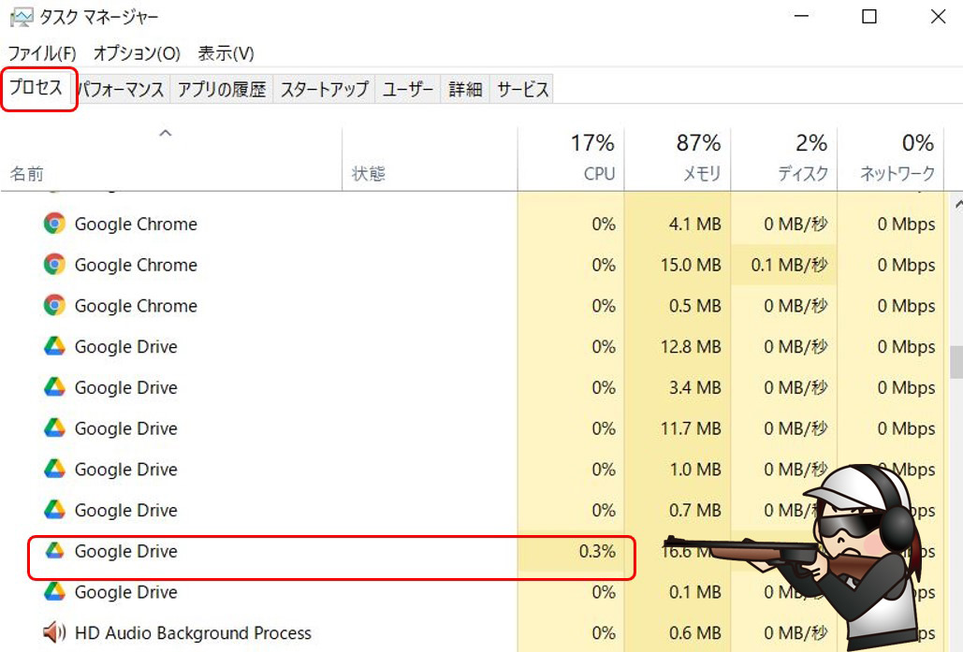Select the memory value 0.6 MB

694,633
